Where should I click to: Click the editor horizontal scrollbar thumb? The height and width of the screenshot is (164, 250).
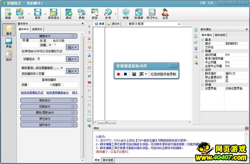point(107,122)
